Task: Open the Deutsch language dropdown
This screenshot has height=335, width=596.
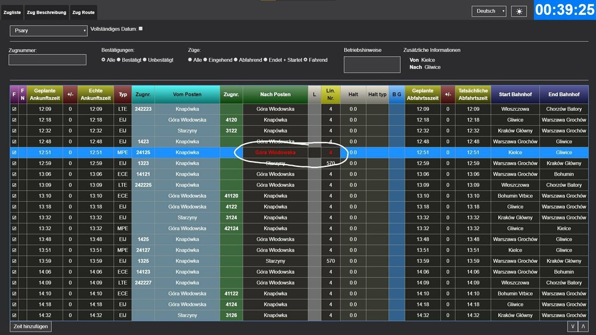Action: coord(489,11)
